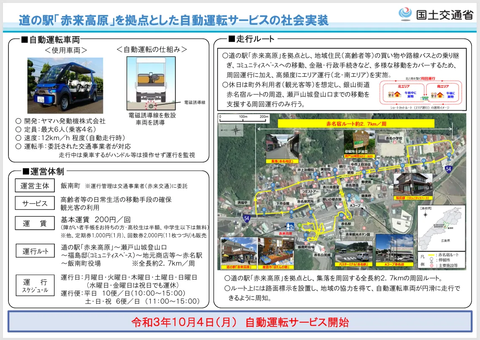This screenshot has height=340, width=480.
Task: Click route 54 shield beside stop 11
Action: pyautogui.click(x=448, y=169)
